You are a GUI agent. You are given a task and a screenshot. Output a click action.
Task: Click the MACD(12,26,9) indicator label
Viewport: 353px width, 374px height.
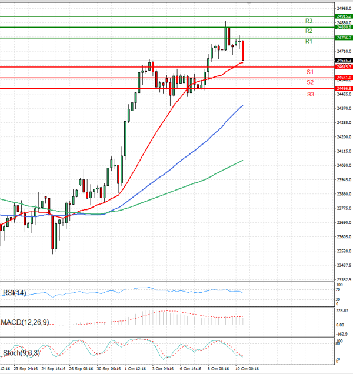pos(24,322)
